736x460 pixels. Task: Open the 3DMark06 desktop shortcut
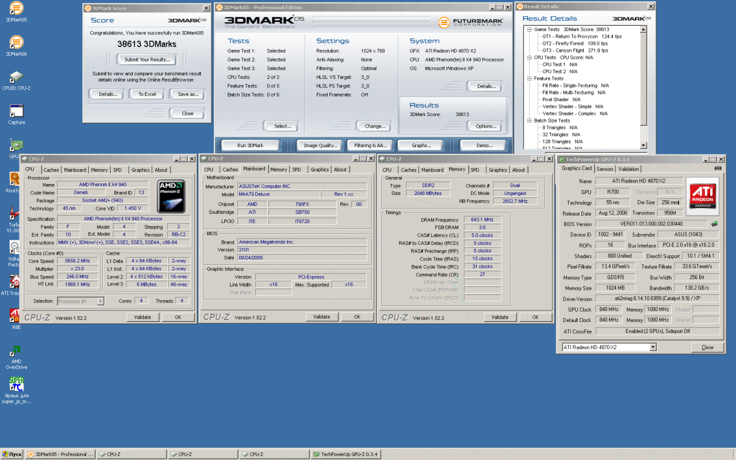16,46
